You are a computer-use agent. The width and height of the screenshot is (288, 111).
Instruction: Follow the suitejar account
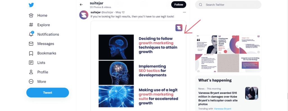(x=179, y=5)
